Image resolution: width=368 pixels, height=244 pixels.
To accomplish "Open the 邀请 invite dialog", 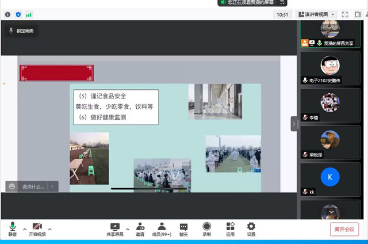I will tap(140, 230).
